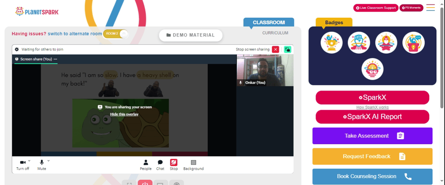Click the brain with glasses badge
This screenshot has width=445, height=185.
click(372, 69)
